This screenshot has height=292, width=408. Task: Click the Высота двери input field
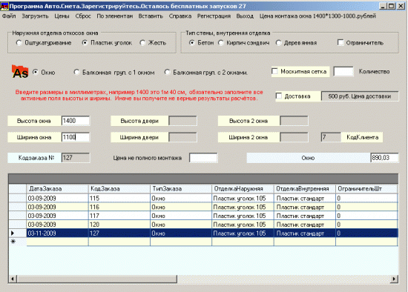(x=182, y=121)
